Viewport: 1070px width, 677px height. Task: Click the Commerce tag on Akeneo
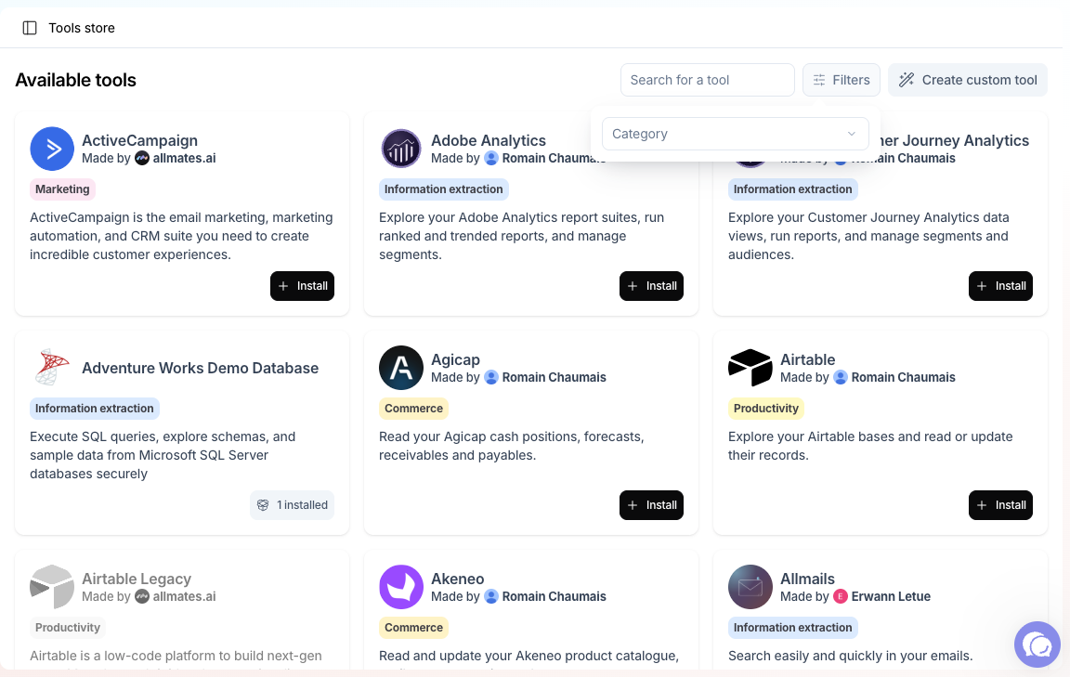coord(413,627)
